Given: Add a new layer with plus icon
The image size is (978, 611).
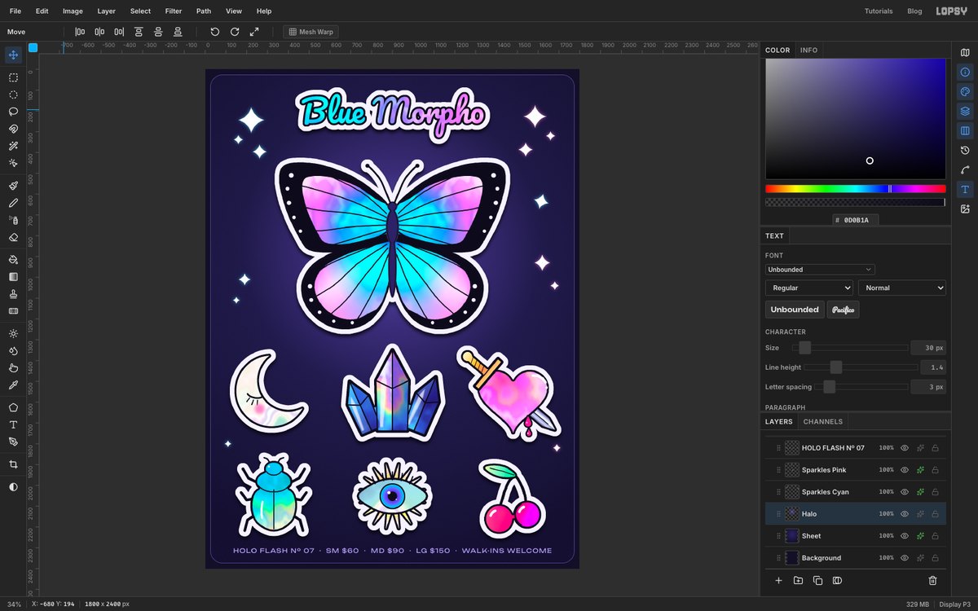Looking at the screenshot, I should pos(778,581).
